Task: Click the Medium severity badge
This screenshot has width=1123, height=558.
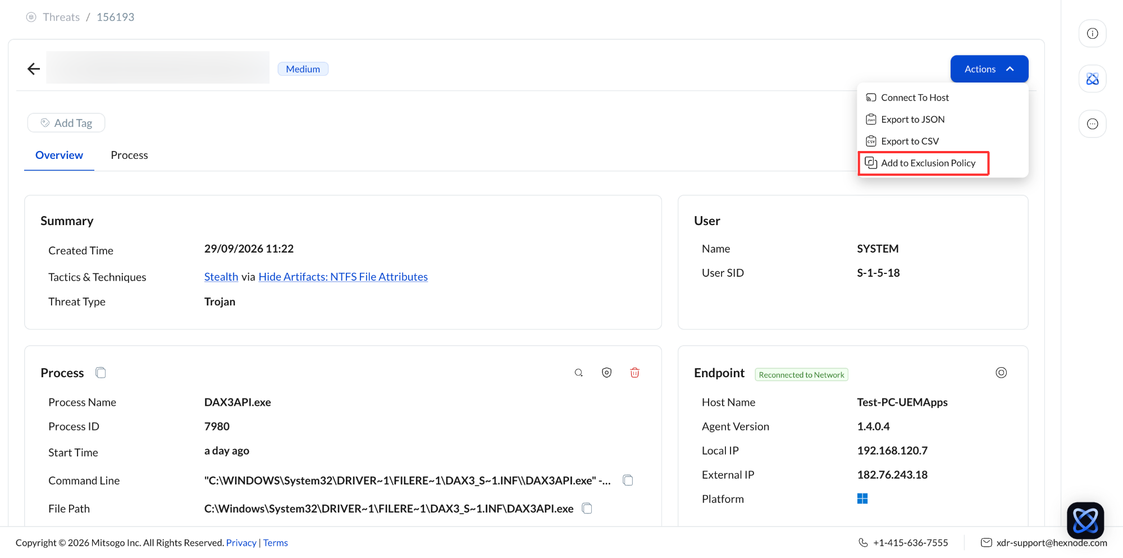Action: (x=303, y=69)
